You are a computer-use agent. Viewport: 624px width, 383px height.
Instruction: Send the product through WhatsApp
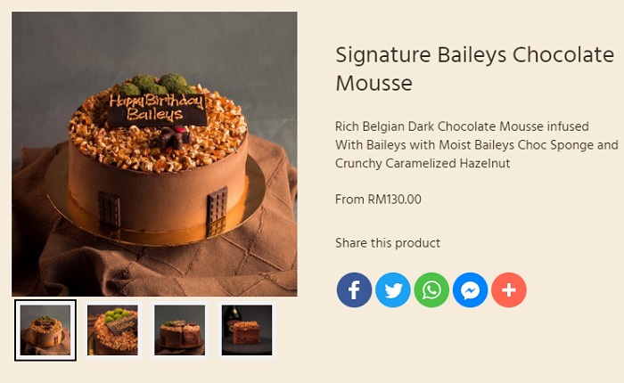click(431, 290)
